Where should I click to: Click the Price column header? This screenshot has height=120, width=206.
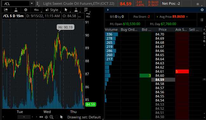point(162,30)
